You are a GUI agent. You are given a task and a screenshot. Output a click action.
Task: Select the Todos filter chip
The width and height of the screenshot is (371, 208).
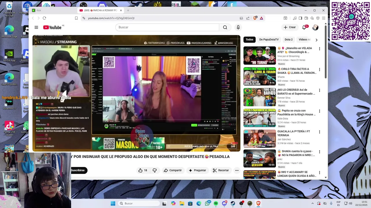tap(250, 40)
